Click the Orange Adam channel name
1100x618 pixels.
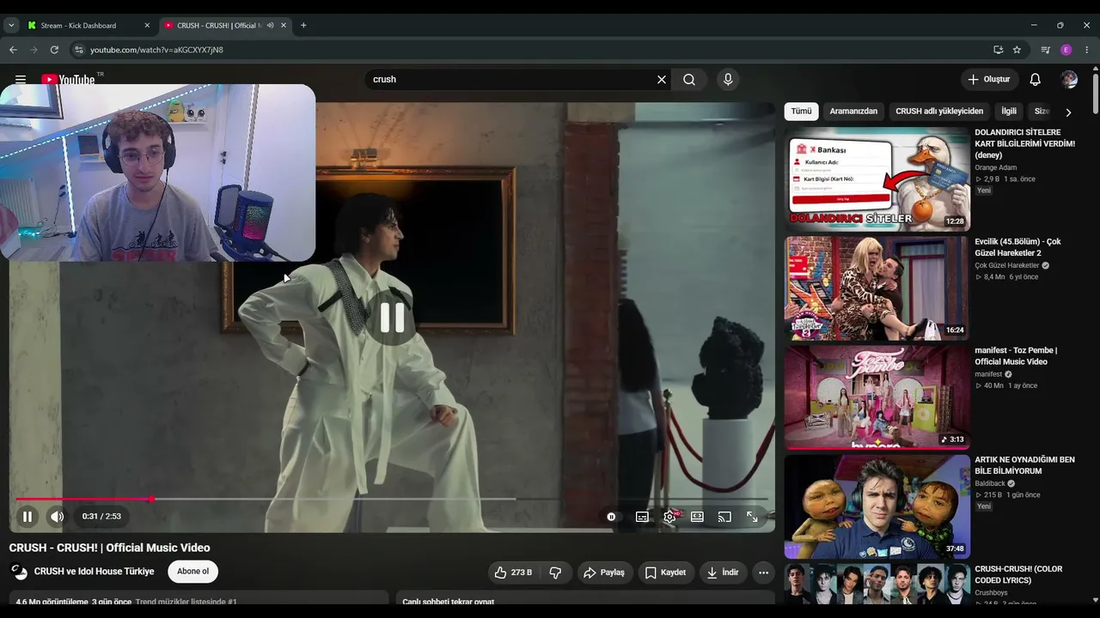(x=995, y=167)
